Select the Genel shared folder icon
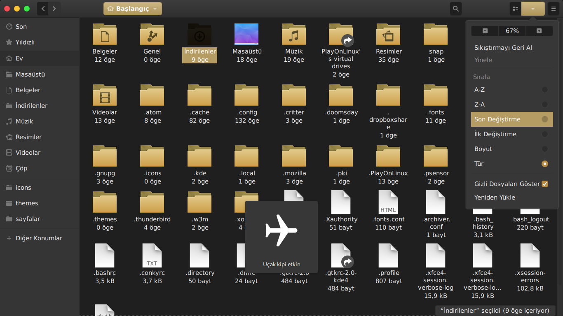This screenshot has width=563, height=316. 152,34
